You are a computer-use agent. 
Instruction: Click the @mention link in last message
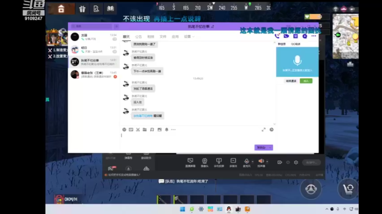click(x=143, y=116)
